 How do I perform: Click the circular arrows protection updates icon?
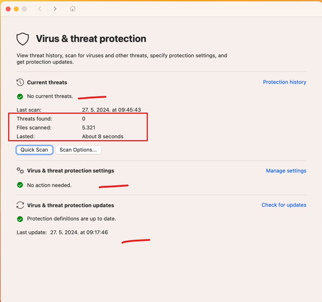pyautogui.click(x=20, y=205)
